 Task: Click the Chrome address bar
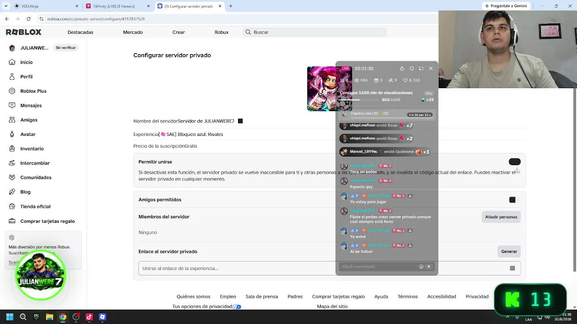click(234, 19)
